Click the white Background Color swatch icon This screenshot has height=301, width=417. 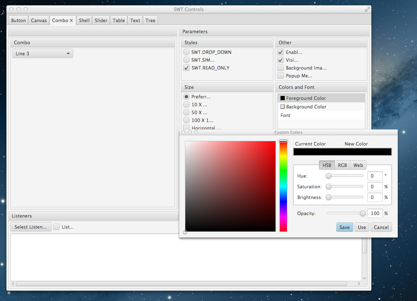[283, 107]
